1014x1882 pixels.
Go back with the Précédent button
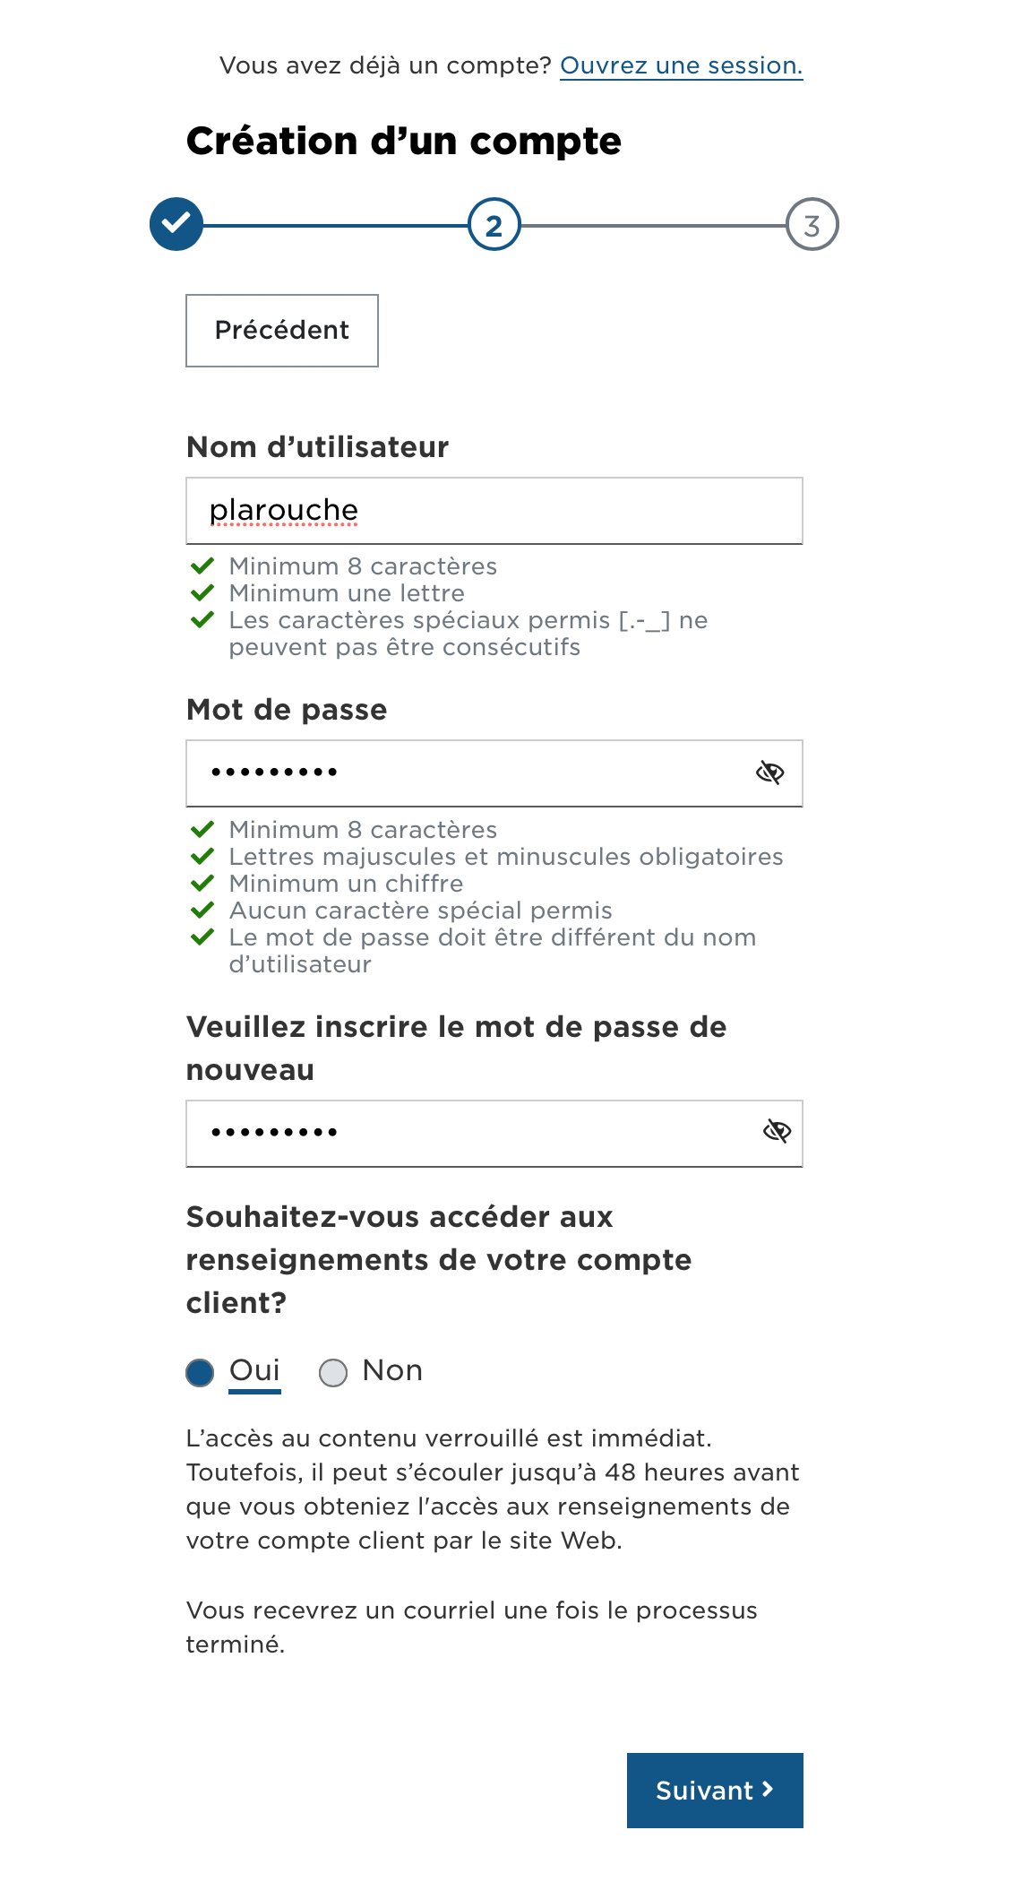tap(282, 331)
